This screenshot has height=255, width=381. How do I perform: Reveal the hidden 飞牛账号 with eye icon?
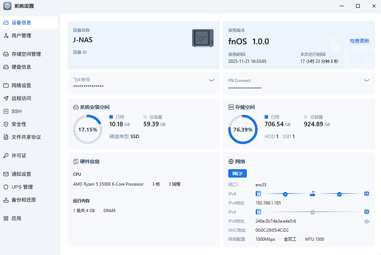coord(211,80)
